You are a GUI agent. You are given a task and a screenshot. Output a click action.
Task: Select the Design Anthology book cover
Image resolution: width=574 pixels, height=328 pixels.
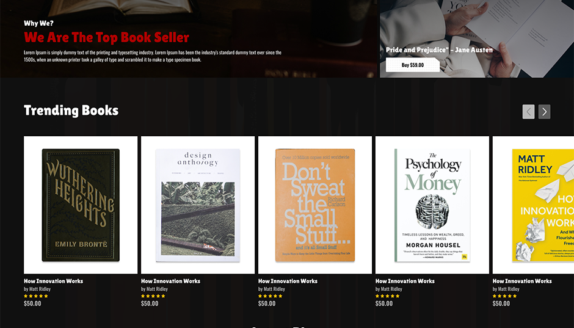(198, 205)
